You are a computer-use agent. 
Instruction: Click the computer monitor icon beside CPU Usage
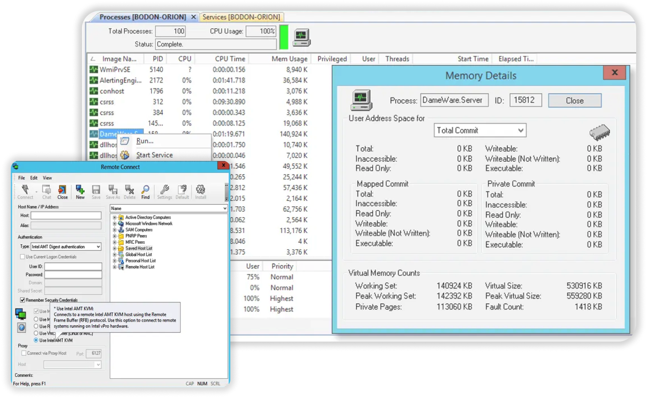pos(302,37)
